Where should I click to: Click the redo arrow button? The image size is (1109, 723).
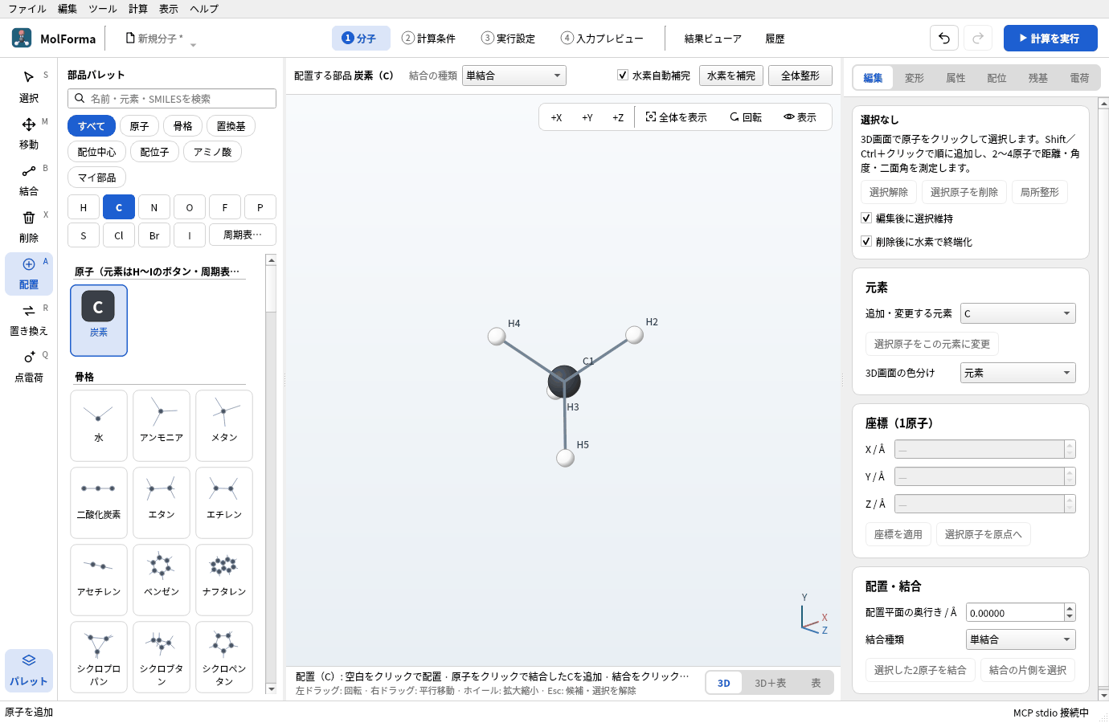coord(978,38)
